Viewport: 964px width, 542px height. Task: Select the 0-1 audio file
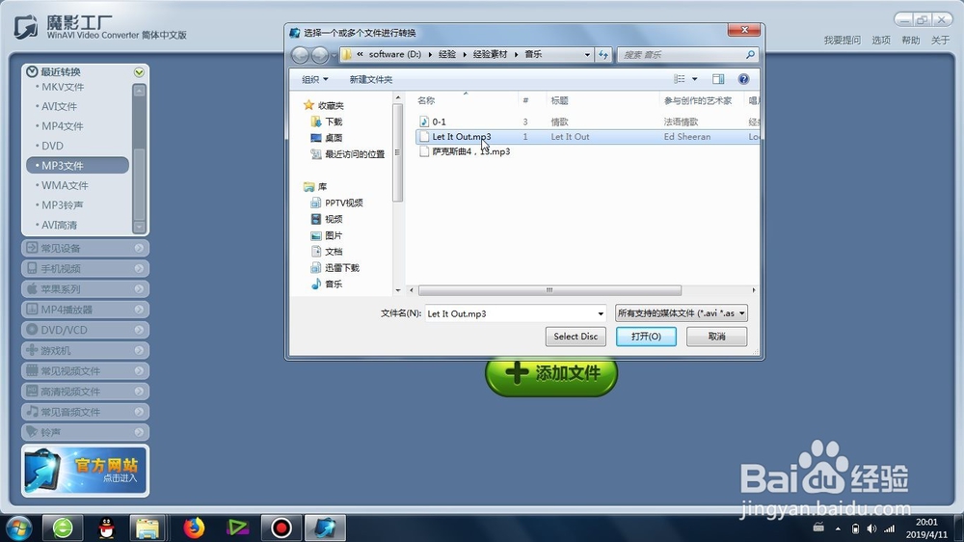439,122
